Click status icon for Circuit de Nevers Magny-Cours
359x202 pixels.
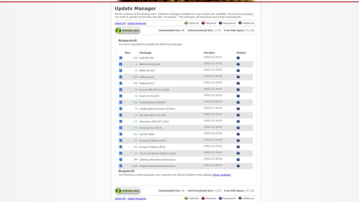pyautogui.click(x=238, y=153)
